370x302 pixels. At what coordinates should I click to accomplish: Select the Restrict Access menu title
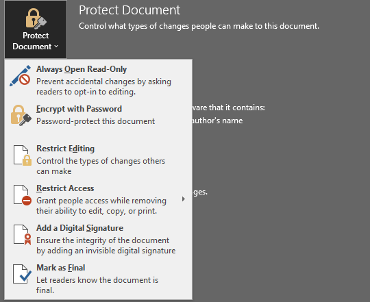(x=65, y=188)
